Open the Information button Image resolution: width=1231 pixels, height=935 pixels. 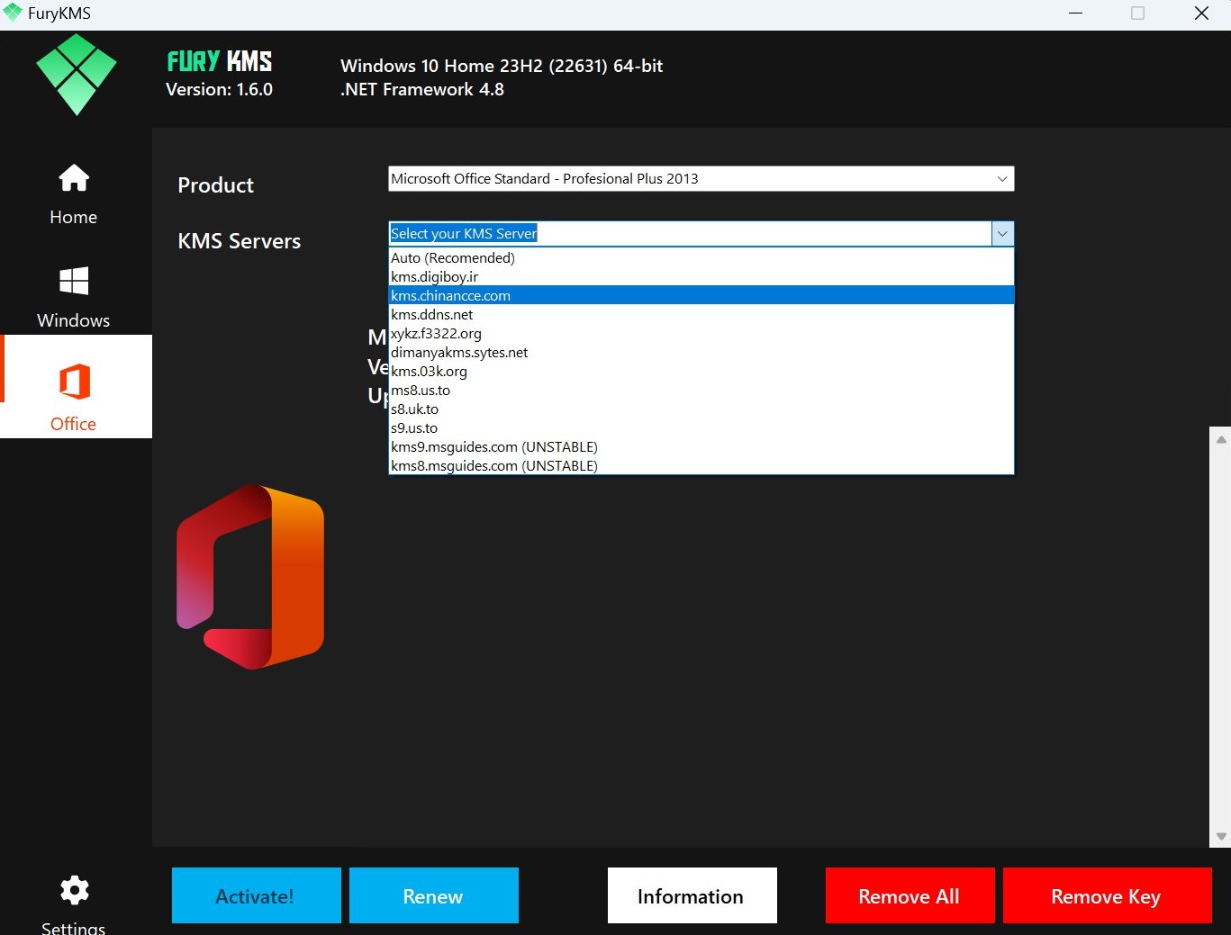[x=692, y=895]
